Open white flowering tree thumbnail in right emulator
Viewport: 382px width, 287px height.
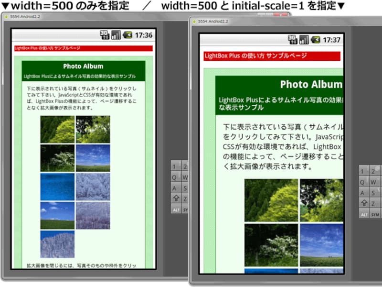pyautogui.click(x=271, y=245)
